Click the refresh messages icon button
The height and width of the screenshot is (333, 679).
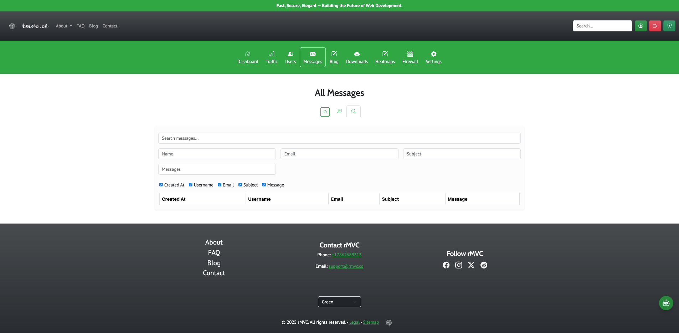pyautogui.click(x=325, y=112)
